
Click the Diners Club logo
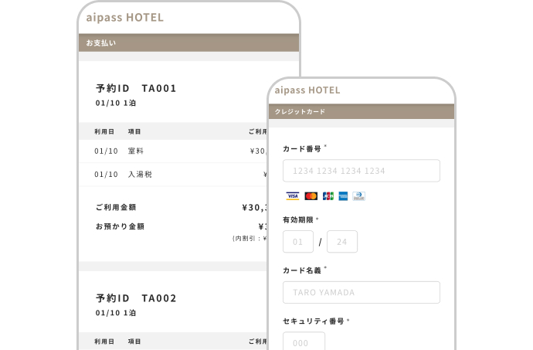358,196
